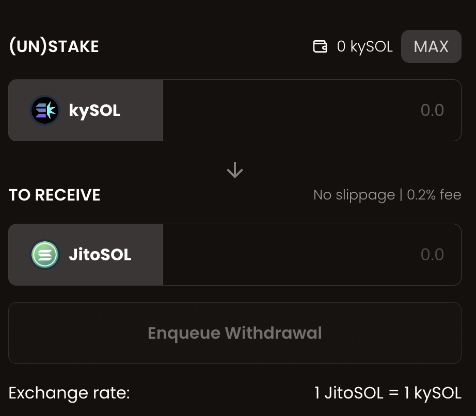Click the 0.0 placeholder in kySOL row

pos(432,110)
